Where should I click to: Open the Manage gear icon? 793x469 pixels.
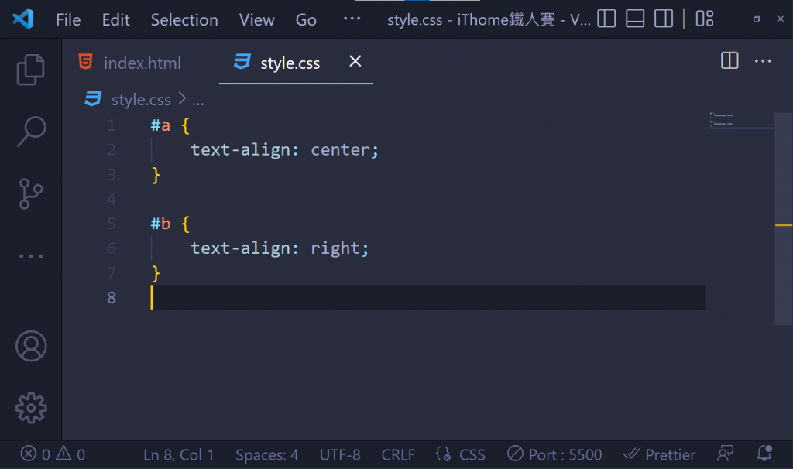(31, 407)
